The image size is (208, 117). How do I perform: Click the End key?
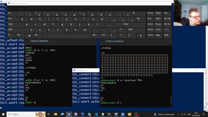pos(150,19)
